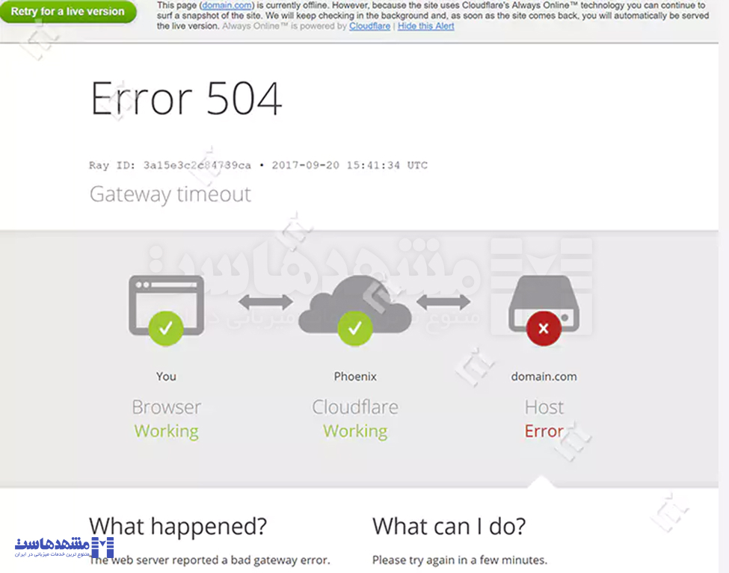Click the Cloudflare cloud icon
Viewport: 729px width, 573px height.
click(x=355, y=304)
